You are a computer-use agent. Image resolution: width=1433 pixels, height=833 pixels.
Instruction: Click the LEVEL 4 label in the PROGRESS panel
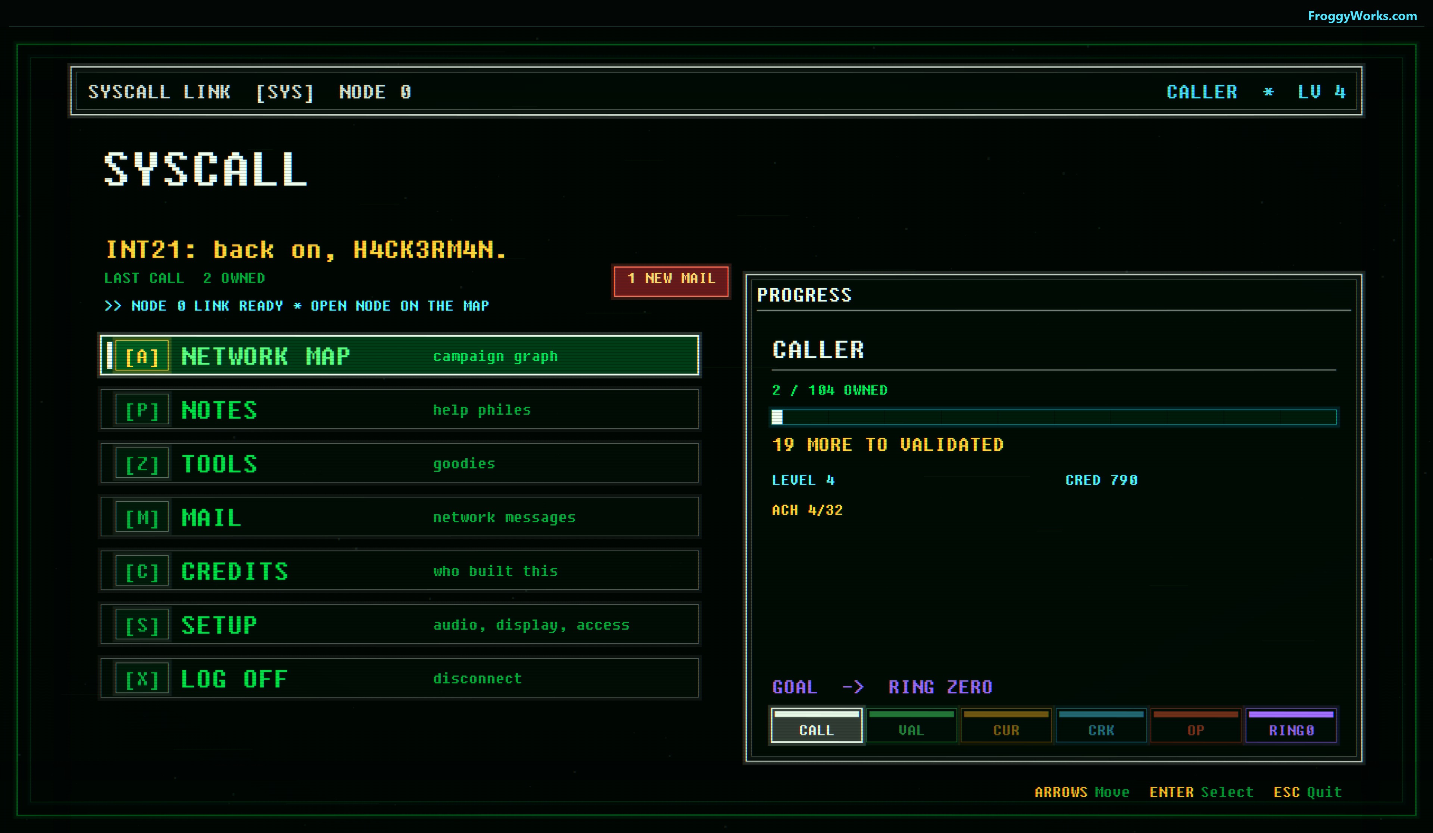click(x=803, y=480)
